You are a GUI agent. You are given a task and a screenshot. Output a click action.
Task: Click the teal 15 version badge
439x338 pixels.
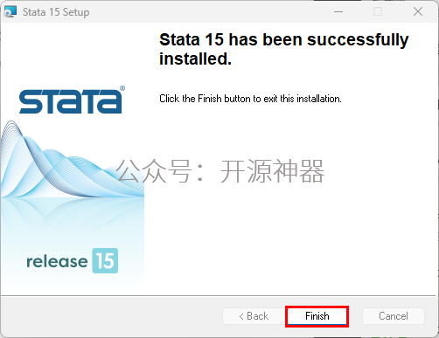105,261
